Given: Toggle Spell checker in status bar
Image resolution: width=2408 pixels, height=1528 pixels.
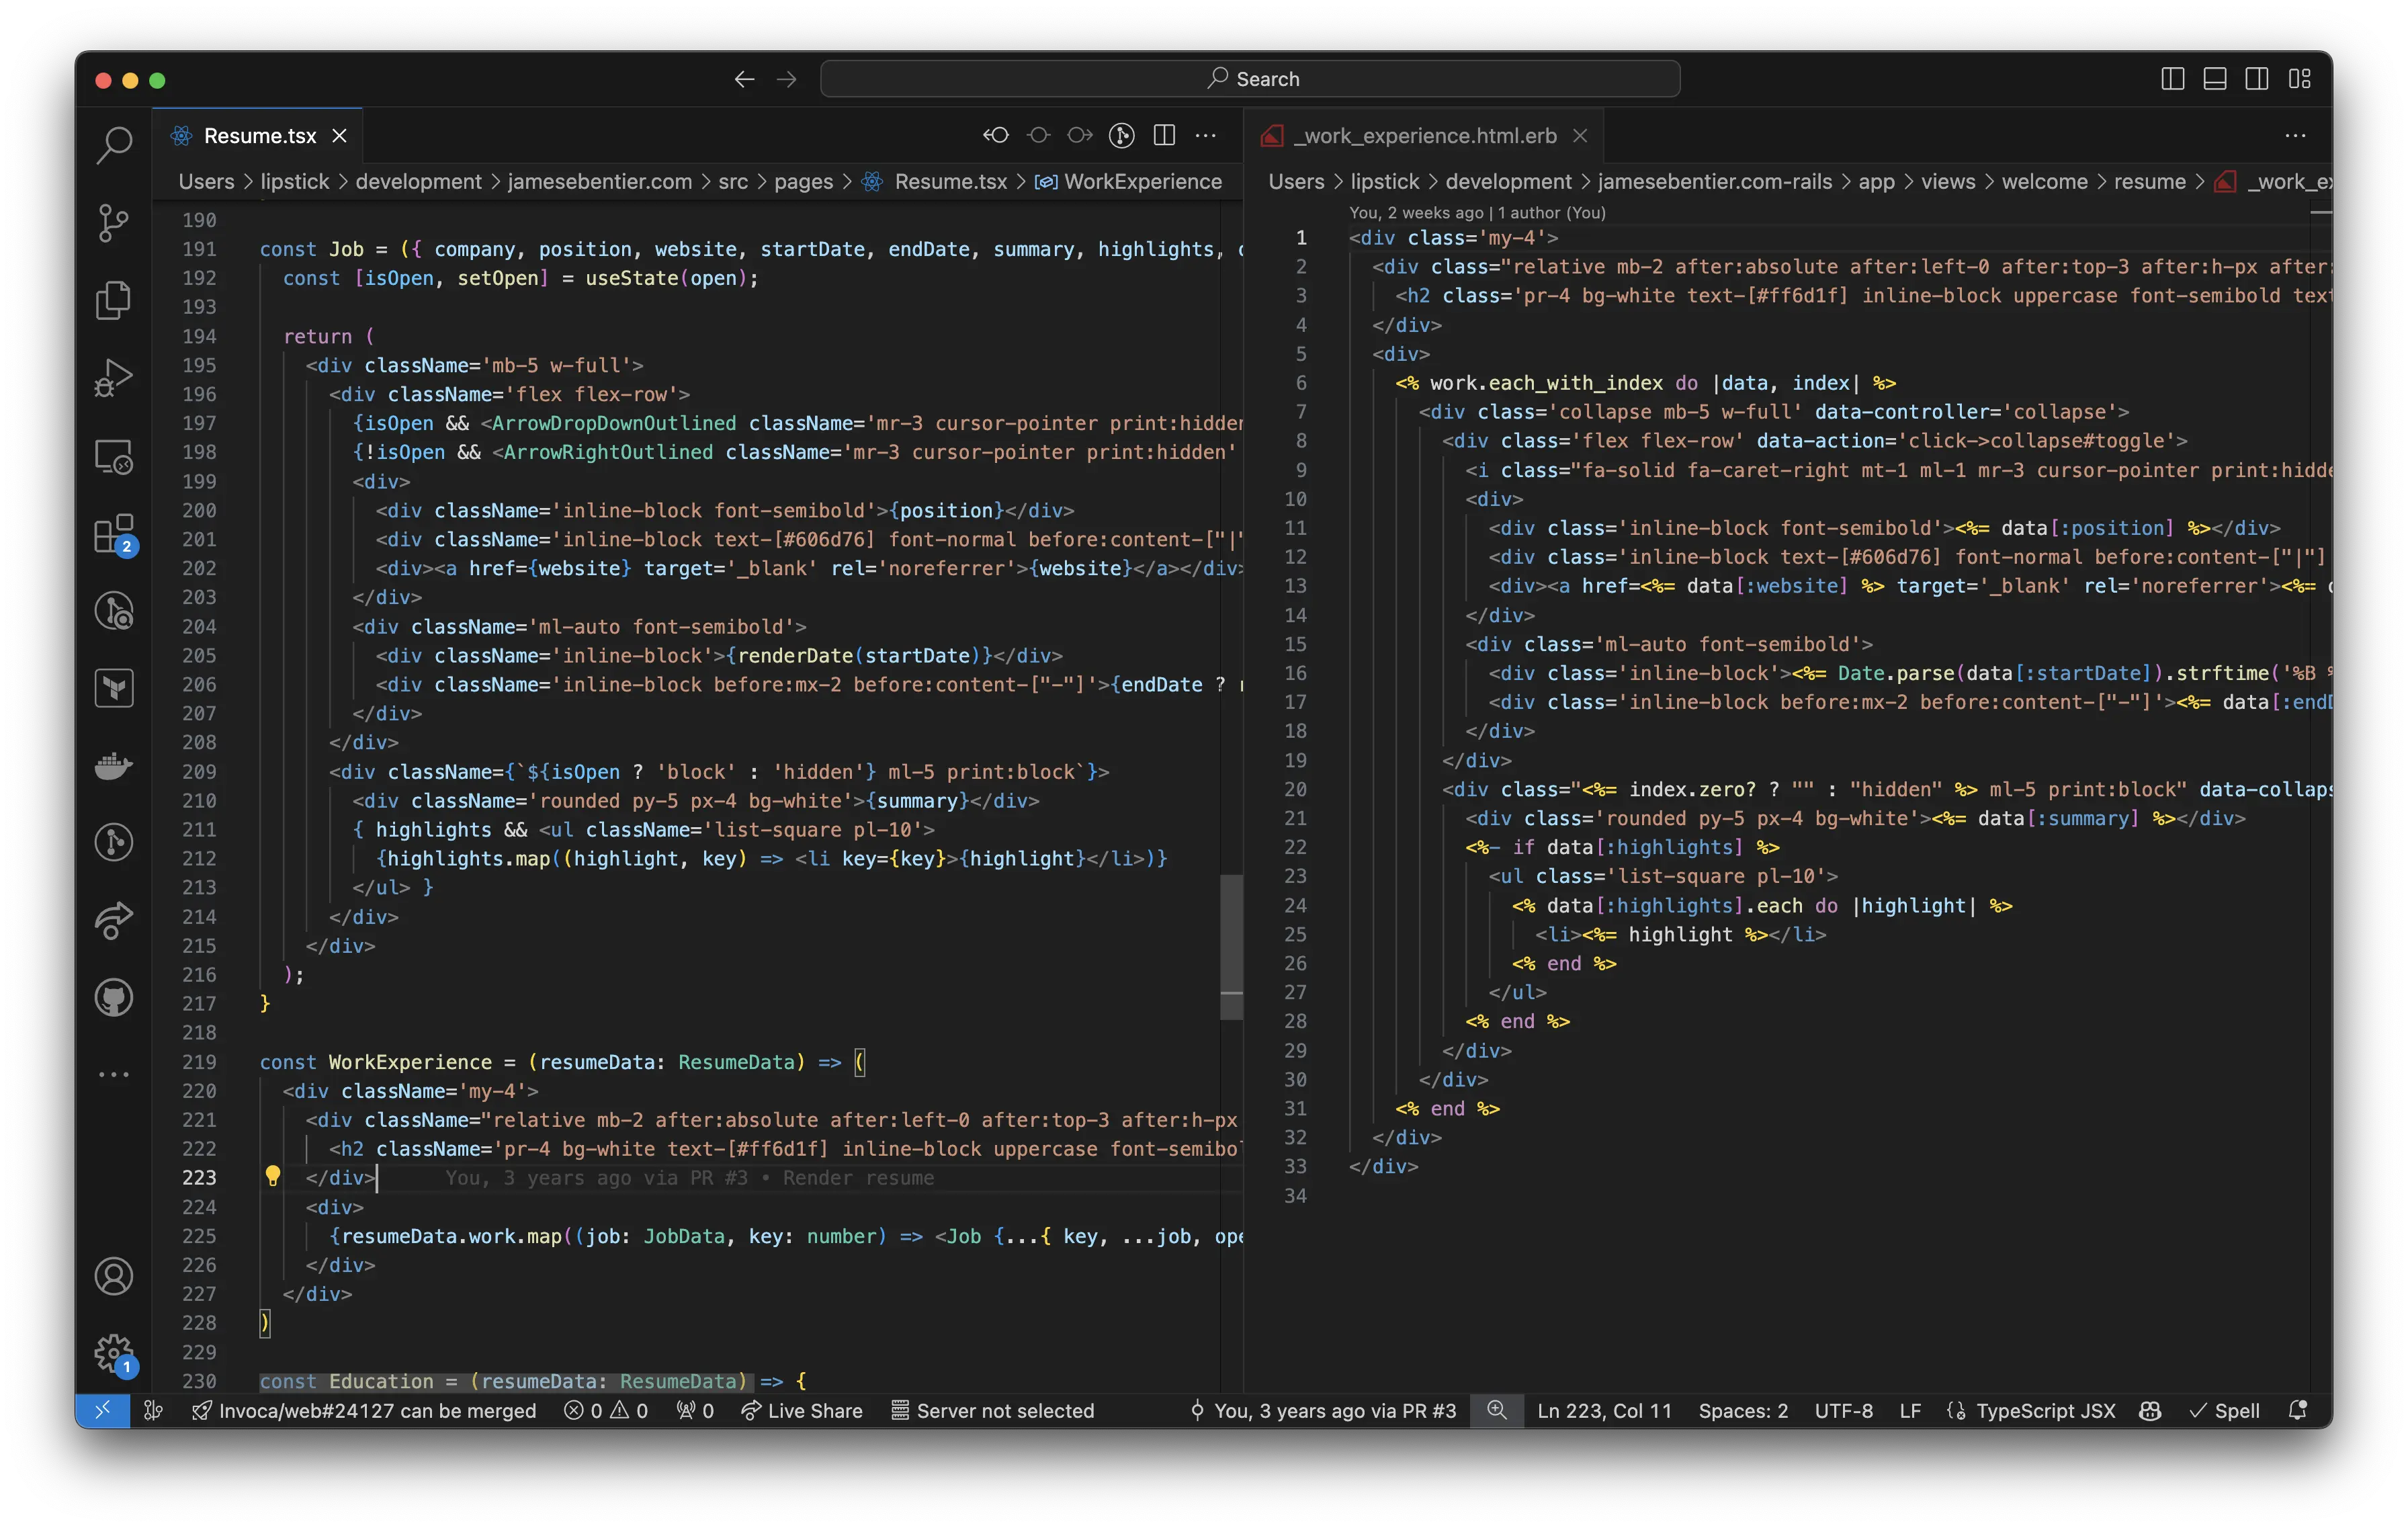Looking at the screenshot, I should click(2224, 1410).
